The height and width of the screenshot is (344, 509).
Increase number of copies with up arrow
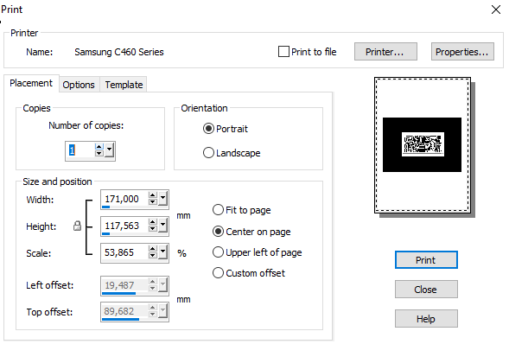click(99, 147)
